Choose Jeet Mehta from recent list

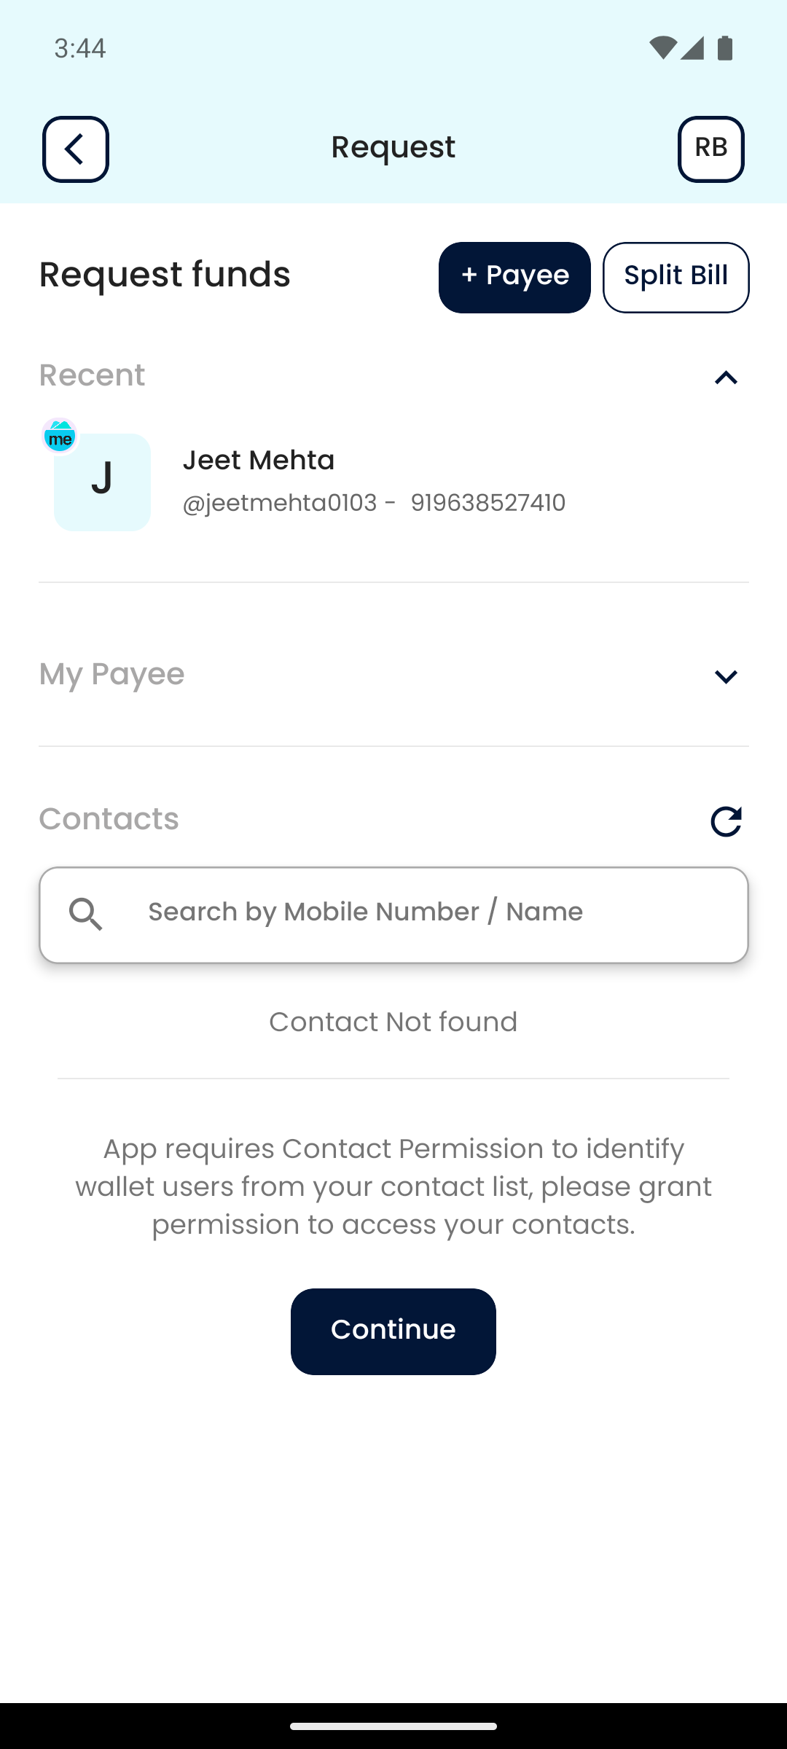(x=259, y=461)
